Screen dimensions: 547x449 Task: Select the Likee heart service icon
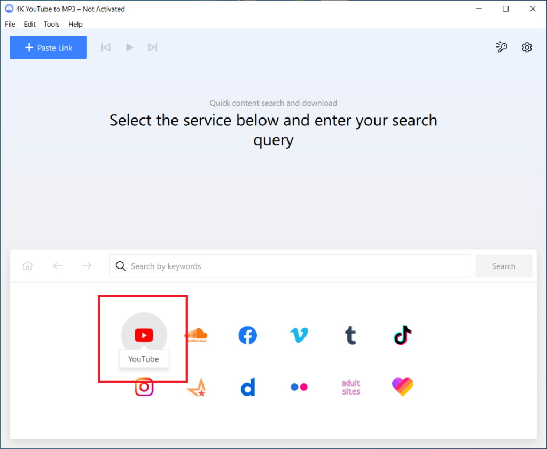coord(403,387)
